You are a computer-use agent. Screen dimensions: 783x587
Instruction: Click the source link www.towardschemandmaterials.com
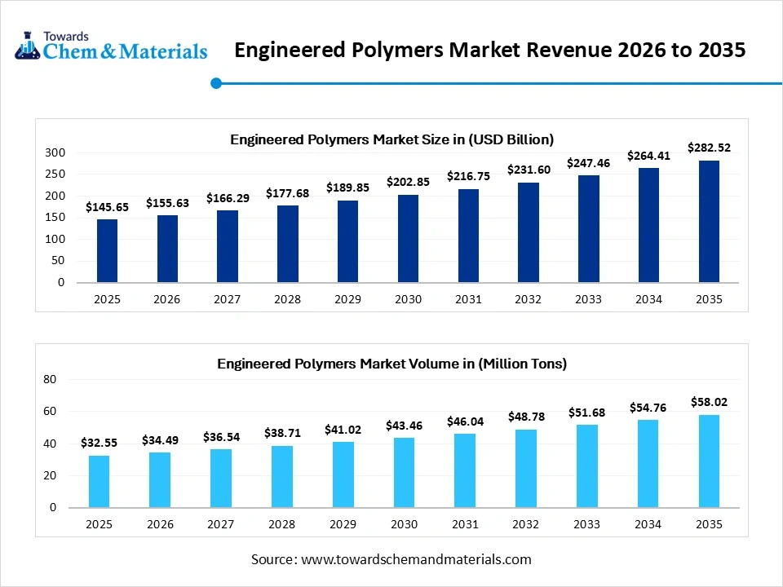coord(416,559)
